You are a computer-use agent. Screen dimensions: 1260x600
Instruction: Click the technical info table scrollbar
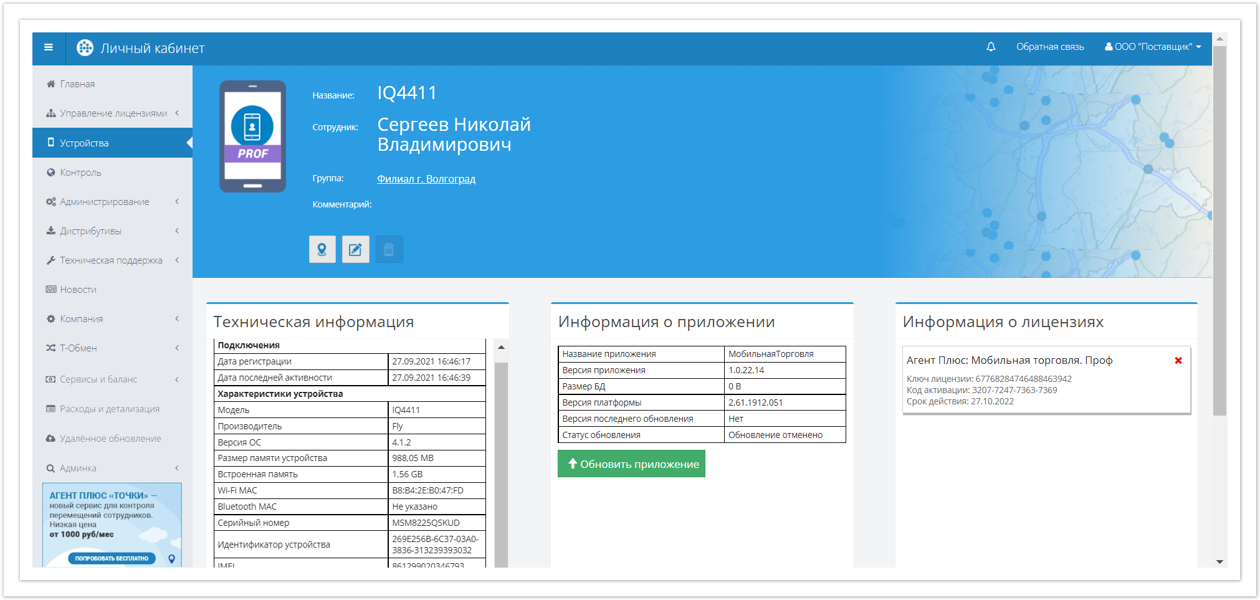501,461
